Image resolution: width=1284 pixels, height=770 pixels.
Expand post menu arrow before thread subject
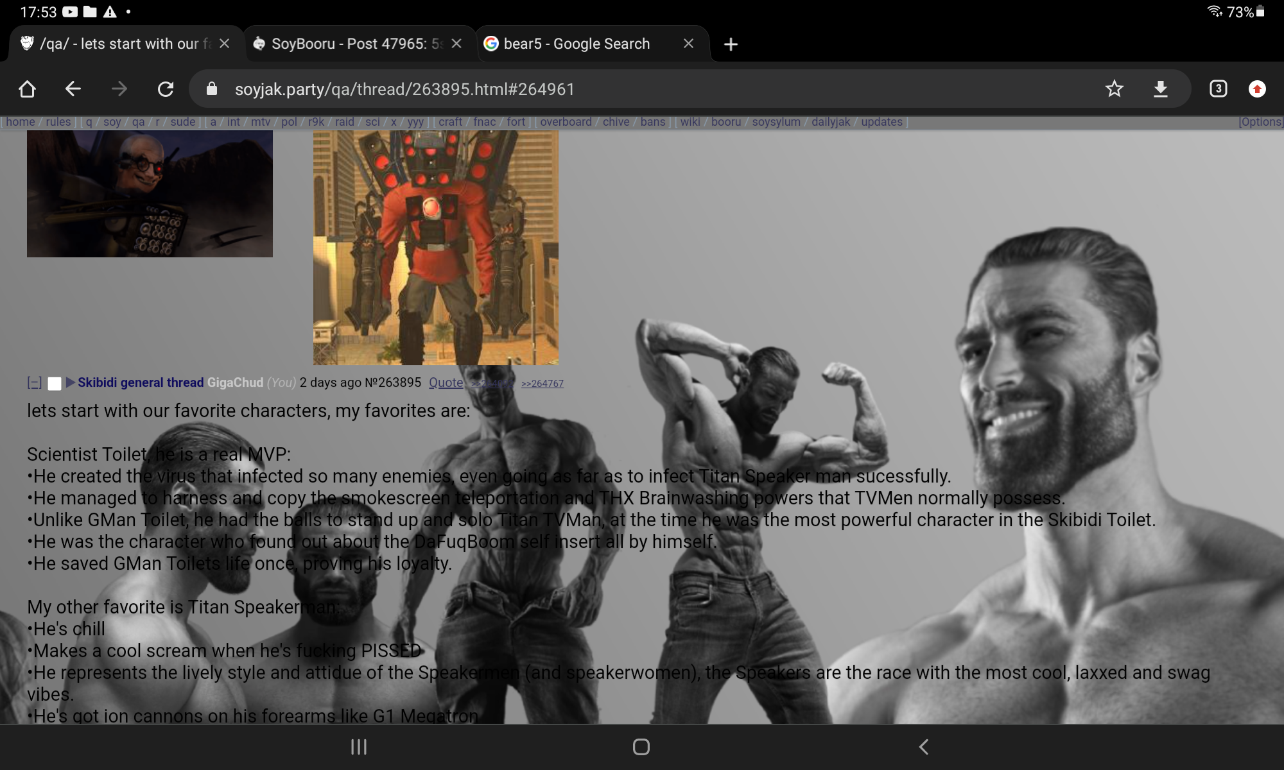tap(70, 382)
